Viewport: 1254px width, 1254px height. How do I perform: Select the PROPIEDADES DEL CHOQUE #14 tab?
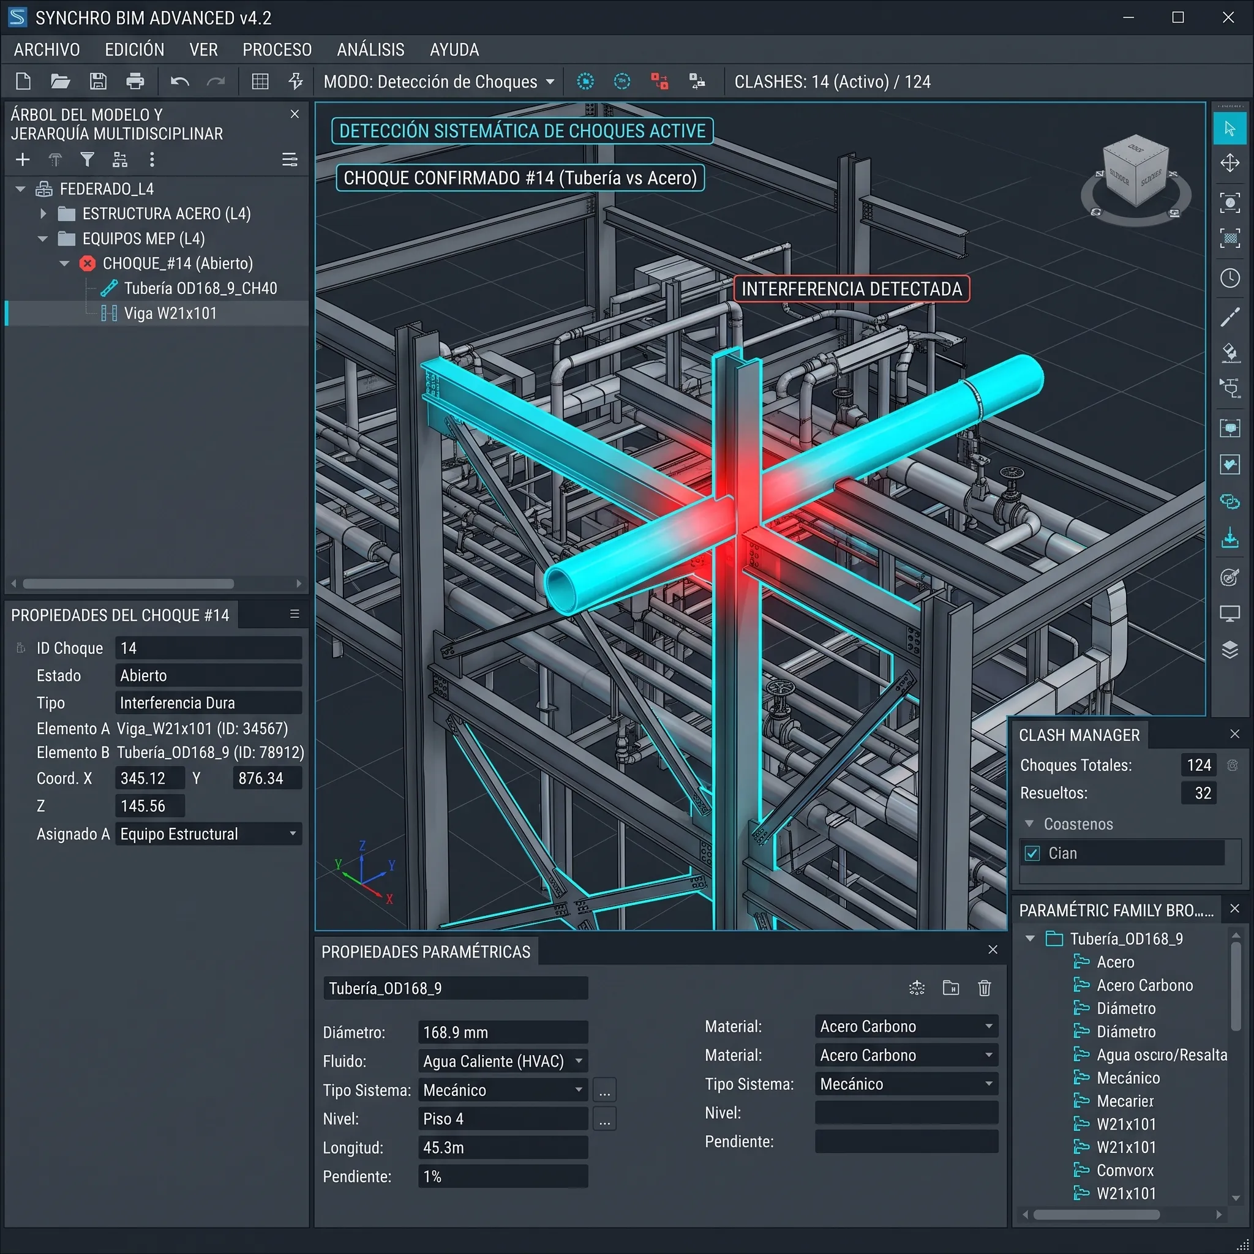(120, 615)
